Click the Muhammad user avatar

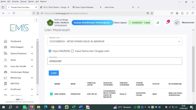177,23
